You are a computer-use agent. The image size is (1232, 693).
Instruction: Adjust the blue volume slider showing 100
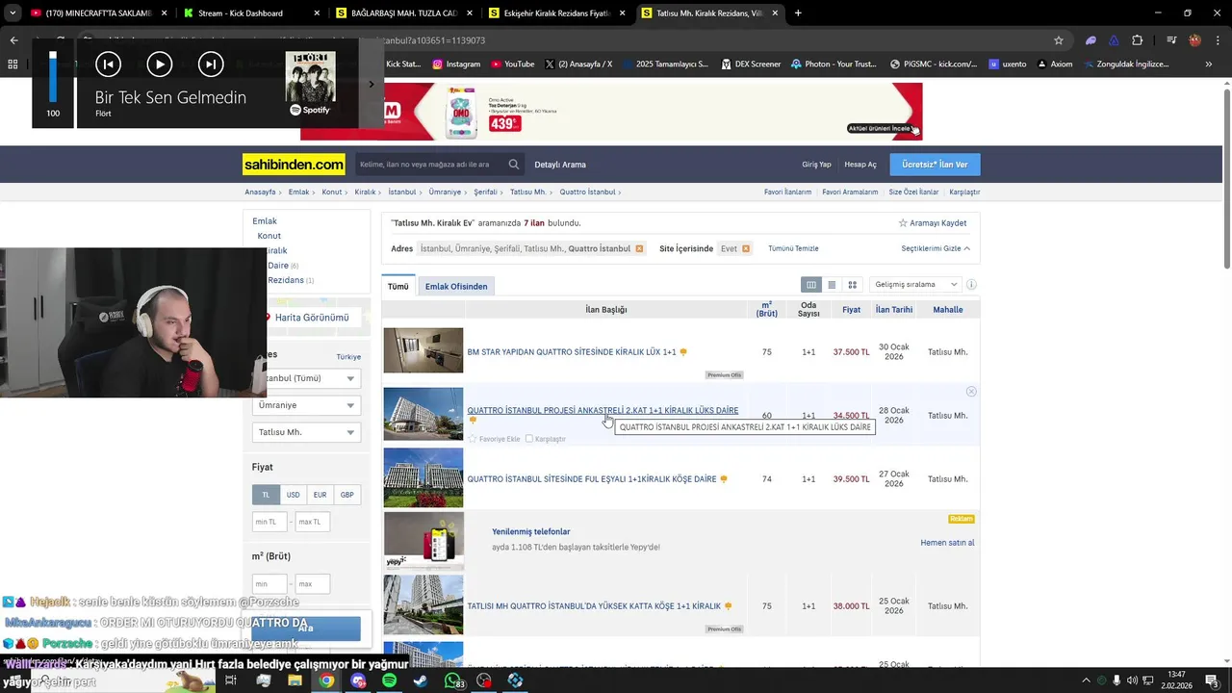53,77
